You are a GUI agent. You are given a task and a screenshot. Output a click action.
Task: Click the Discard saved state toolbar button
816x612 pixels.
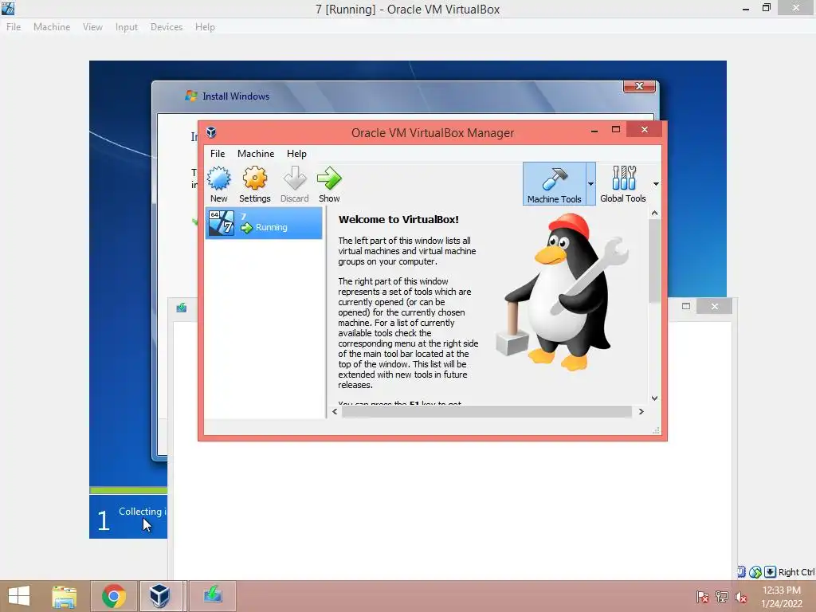295,184
